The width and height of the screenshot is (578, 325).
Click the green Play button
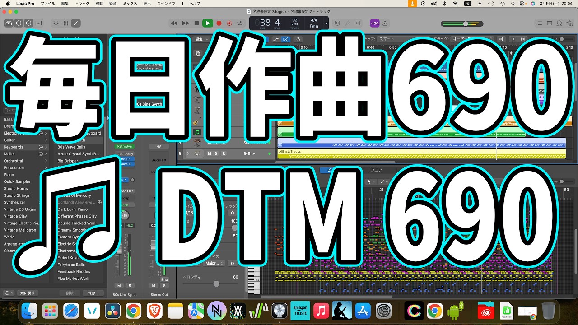pyautogui.click(x=208, y=23)
